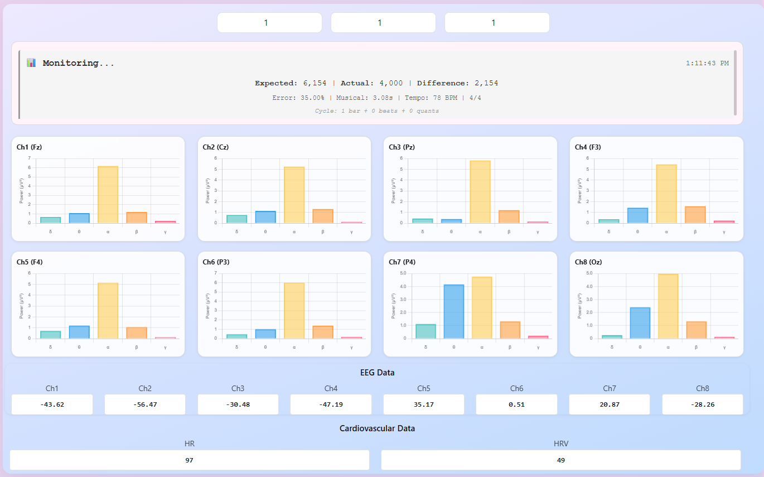Screen dimensions: 764x477
Task: Select the middle numeric input at the top
Action: 383,22
